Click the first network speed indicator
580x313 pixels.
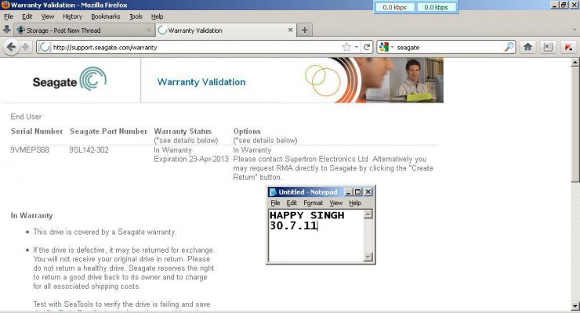tap(395, 7)
